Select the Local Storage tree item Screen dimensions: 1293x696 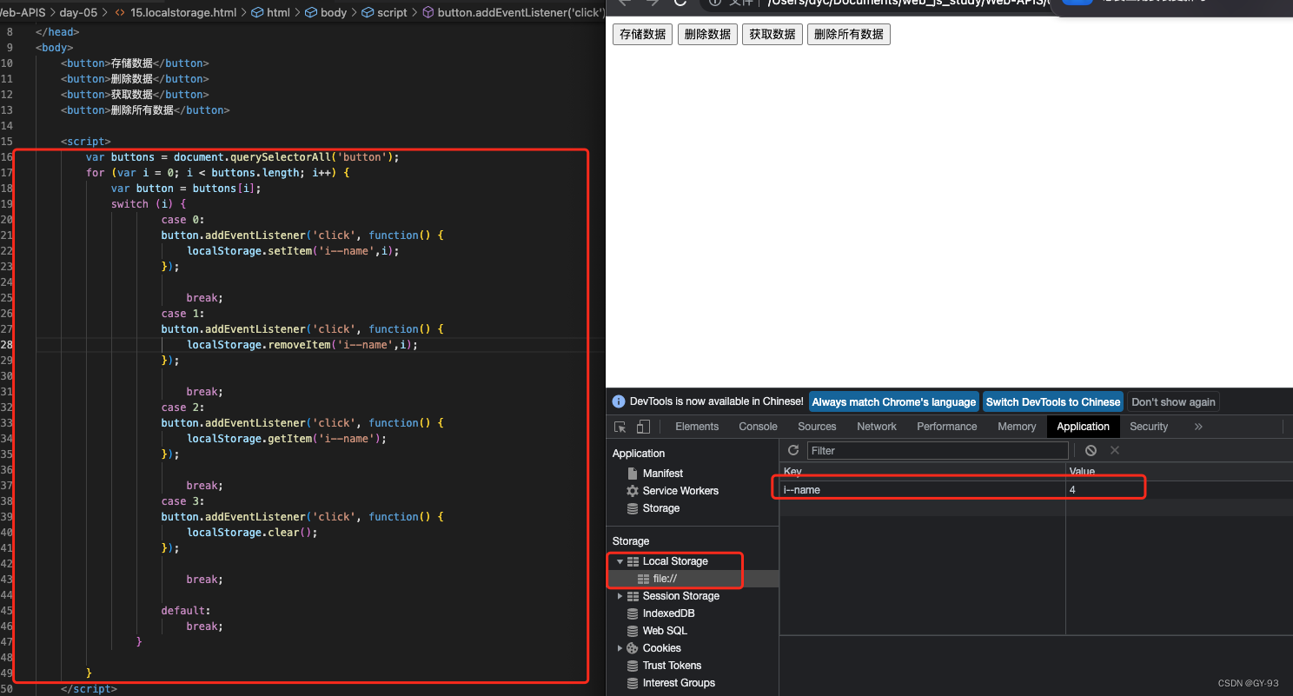pos(675,561)
